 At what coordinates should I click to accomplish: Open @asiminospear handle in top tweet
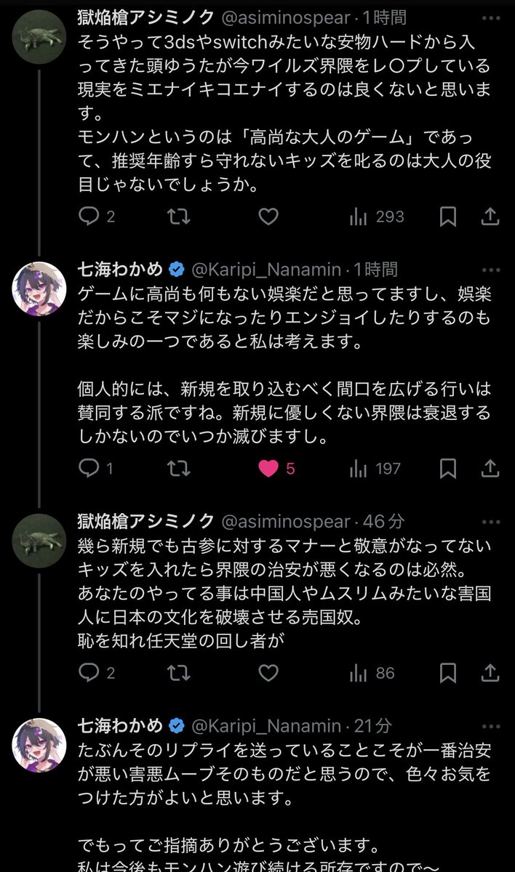pos(287,17)
